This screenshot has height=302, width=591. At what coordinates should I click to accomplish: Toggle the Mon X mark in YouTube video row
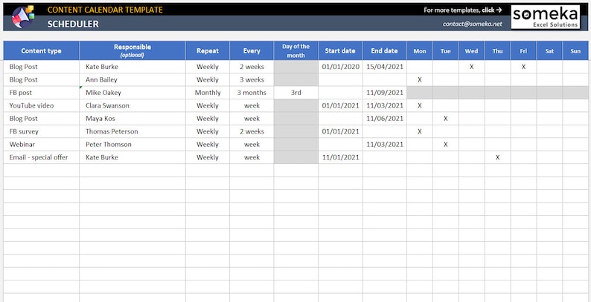tap(420, 105)
